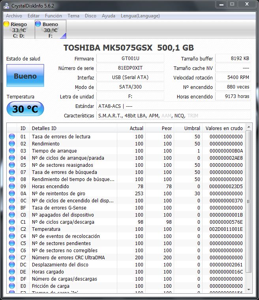The height and width of the screenshot is (300, 259).
Task: Click the Nº encendido value 880 veces
Action: click(x=233, y=87)
